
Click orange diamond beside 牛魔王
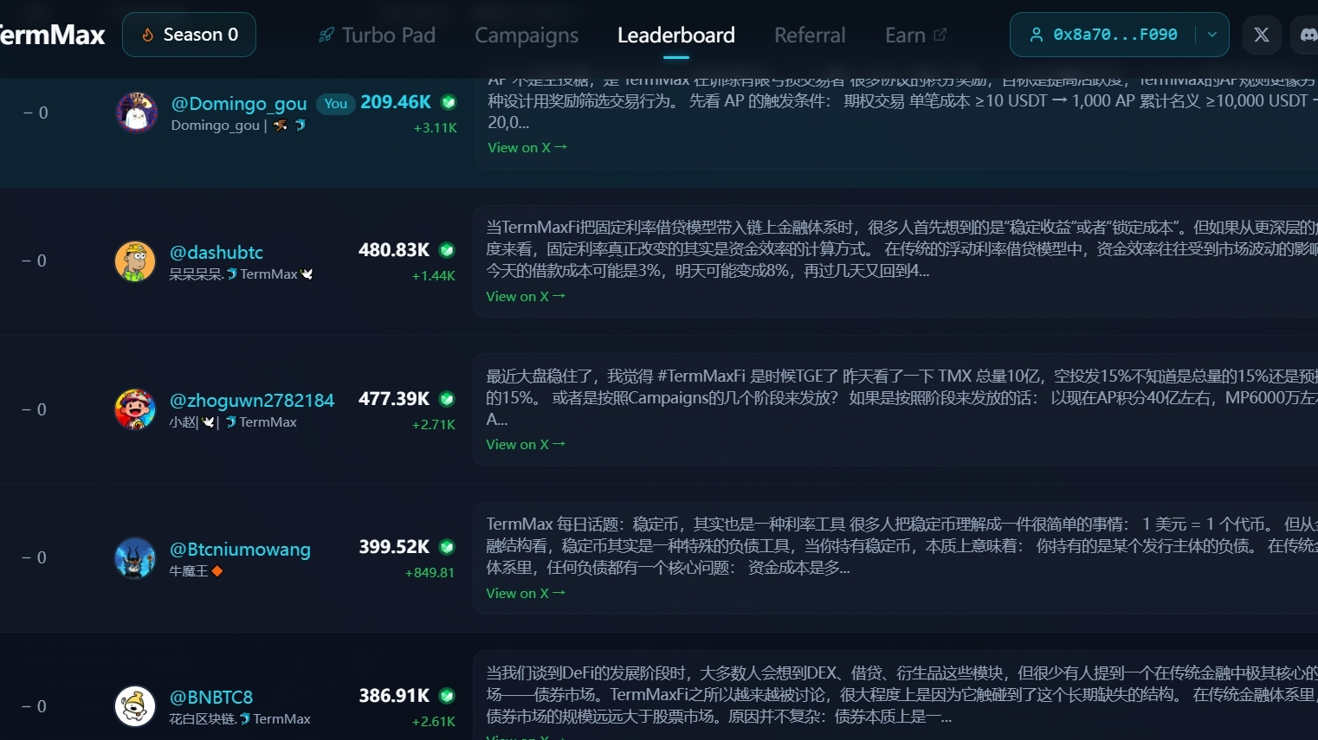(x=217, y=571)
